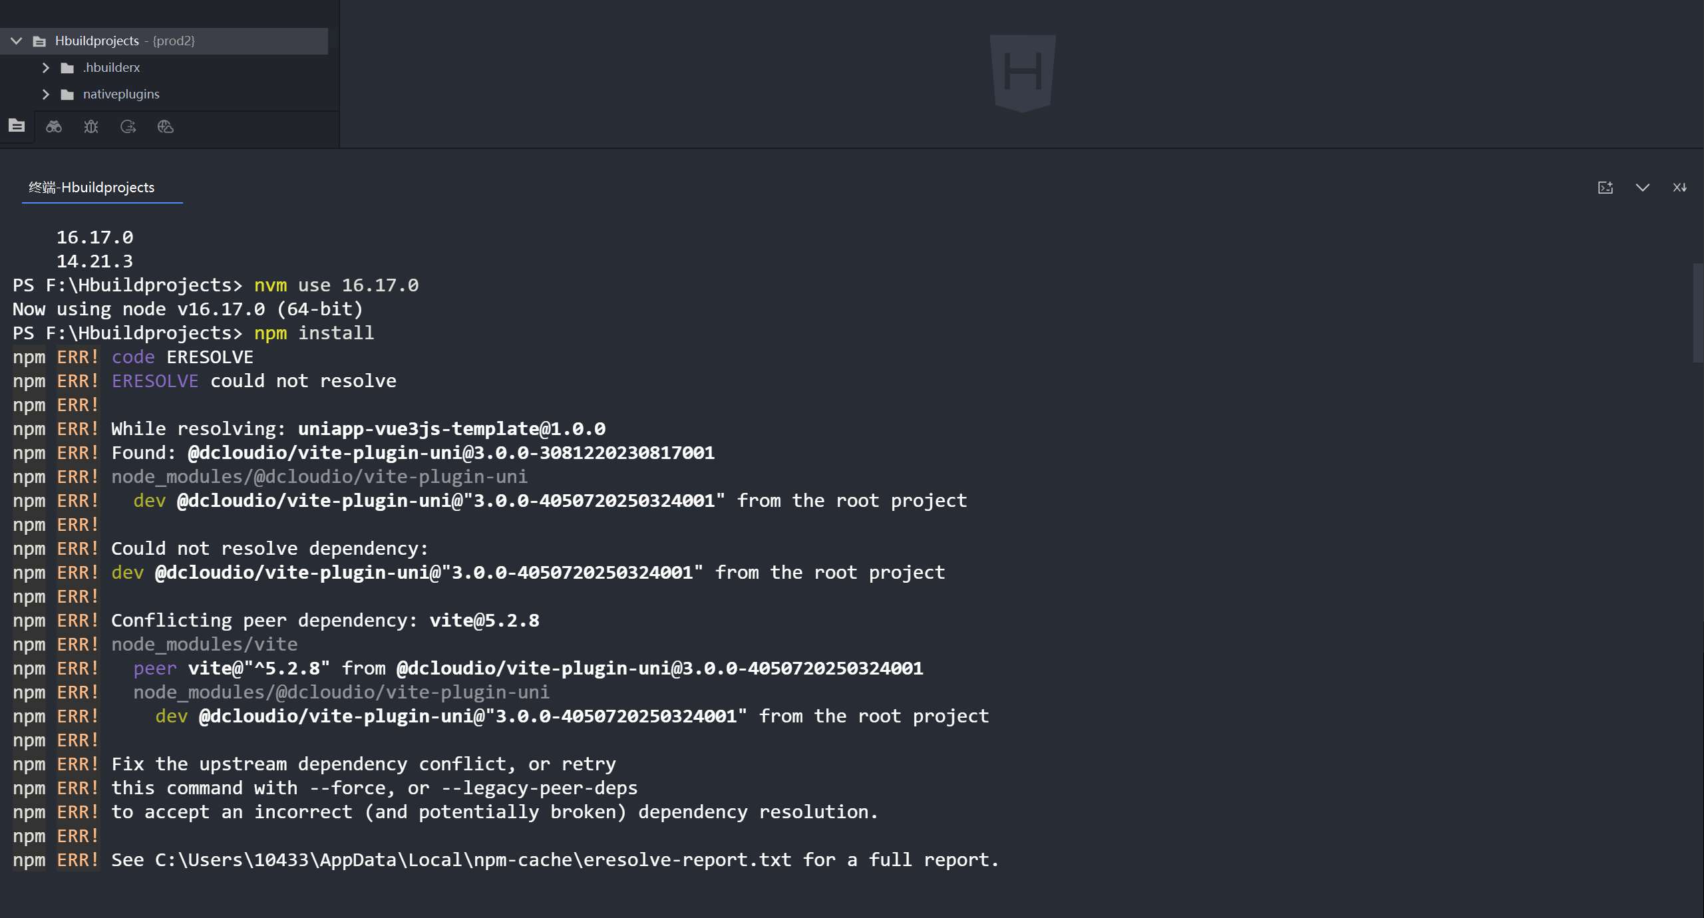This screenshot has width=1704, height=918.
Task: Select the Hbuildprojects root project label
Action: (x=97, y=41)
